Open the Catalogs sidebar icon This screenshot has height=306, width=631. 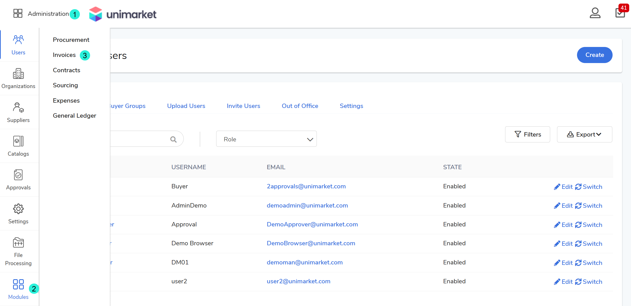(x=18, y=141)
